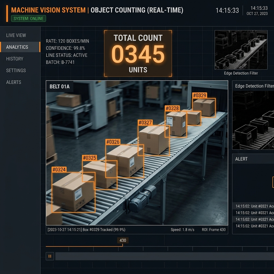Image resolution: width=274 pixels, height=274 pixels.
Task: Open the Alerts sidebar item
Action: pyautogui.click(x=14, y=82)
